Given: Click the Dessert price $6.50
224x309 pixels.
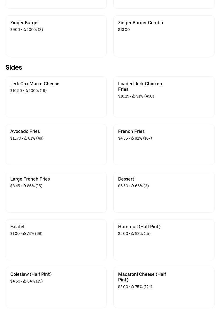Looking at the screenshot, I should coord(123,186).
